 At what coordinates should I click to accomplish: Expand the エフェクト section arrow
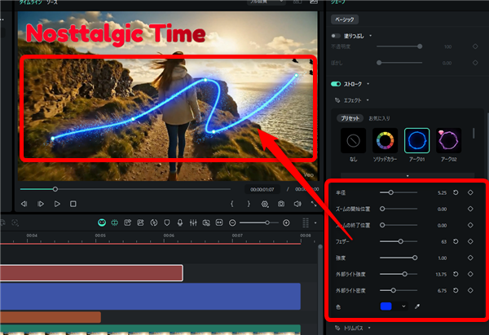tap(368, 100)
